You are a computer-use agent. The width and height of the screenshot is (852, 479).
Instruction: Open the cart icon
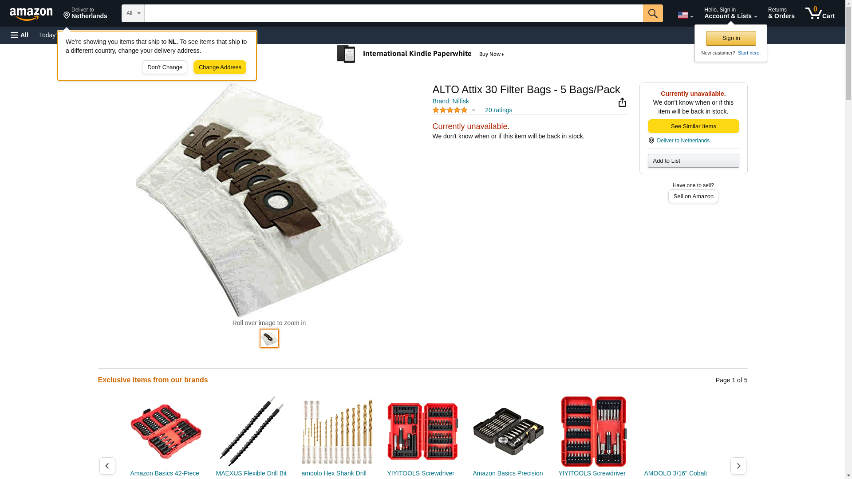(x=820, y=13)
